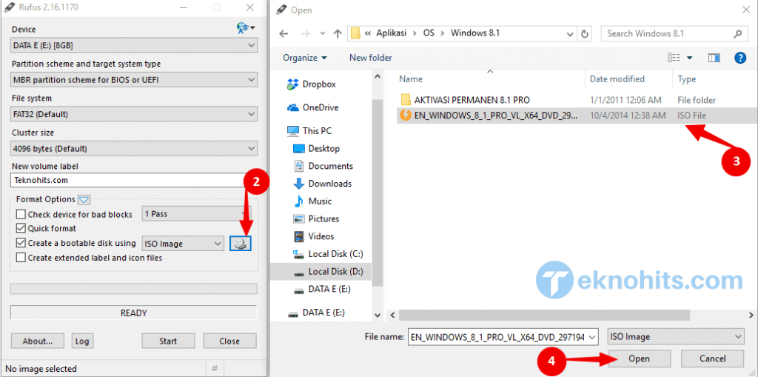Click the Log button in Rufus
This screenshot has width=758, height=377.
coord(81,341)
